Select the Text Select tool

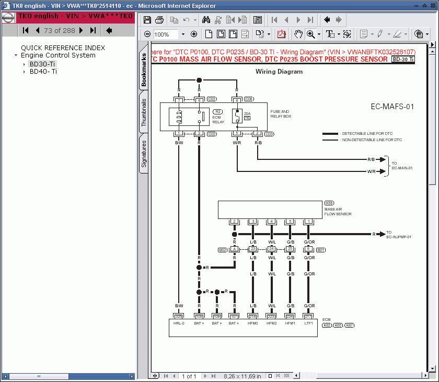330,34
